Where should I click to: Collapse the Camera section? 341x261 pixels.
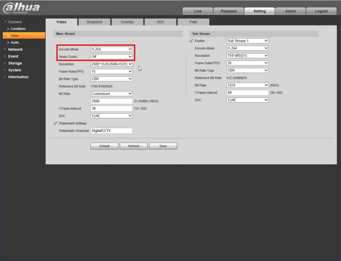14,22
